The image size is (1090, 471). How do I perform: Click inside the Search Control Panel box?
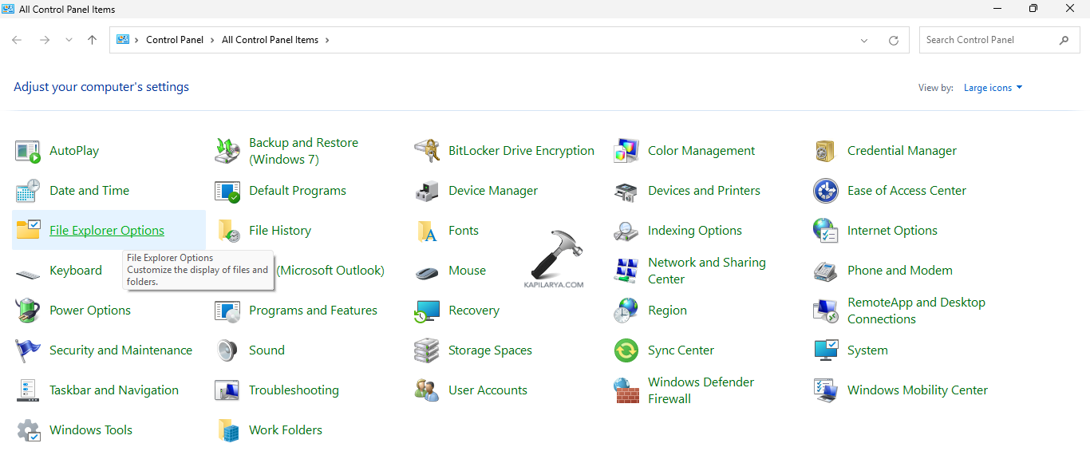989,40
